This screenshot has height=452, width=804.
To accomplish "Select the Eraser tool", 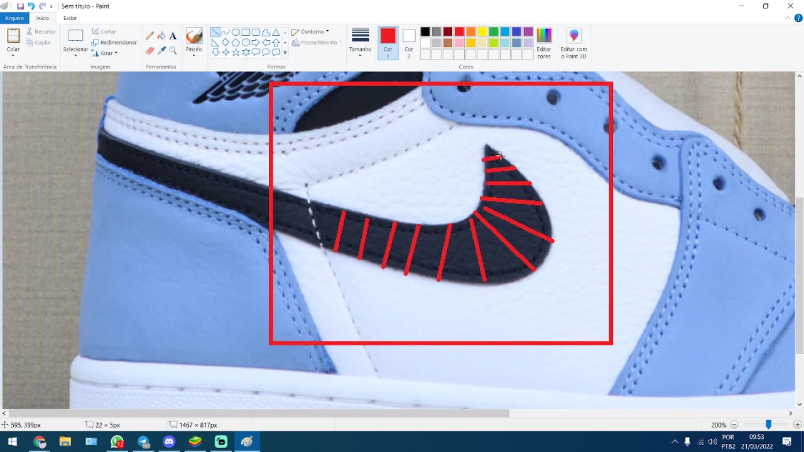I will pos(149,50).
